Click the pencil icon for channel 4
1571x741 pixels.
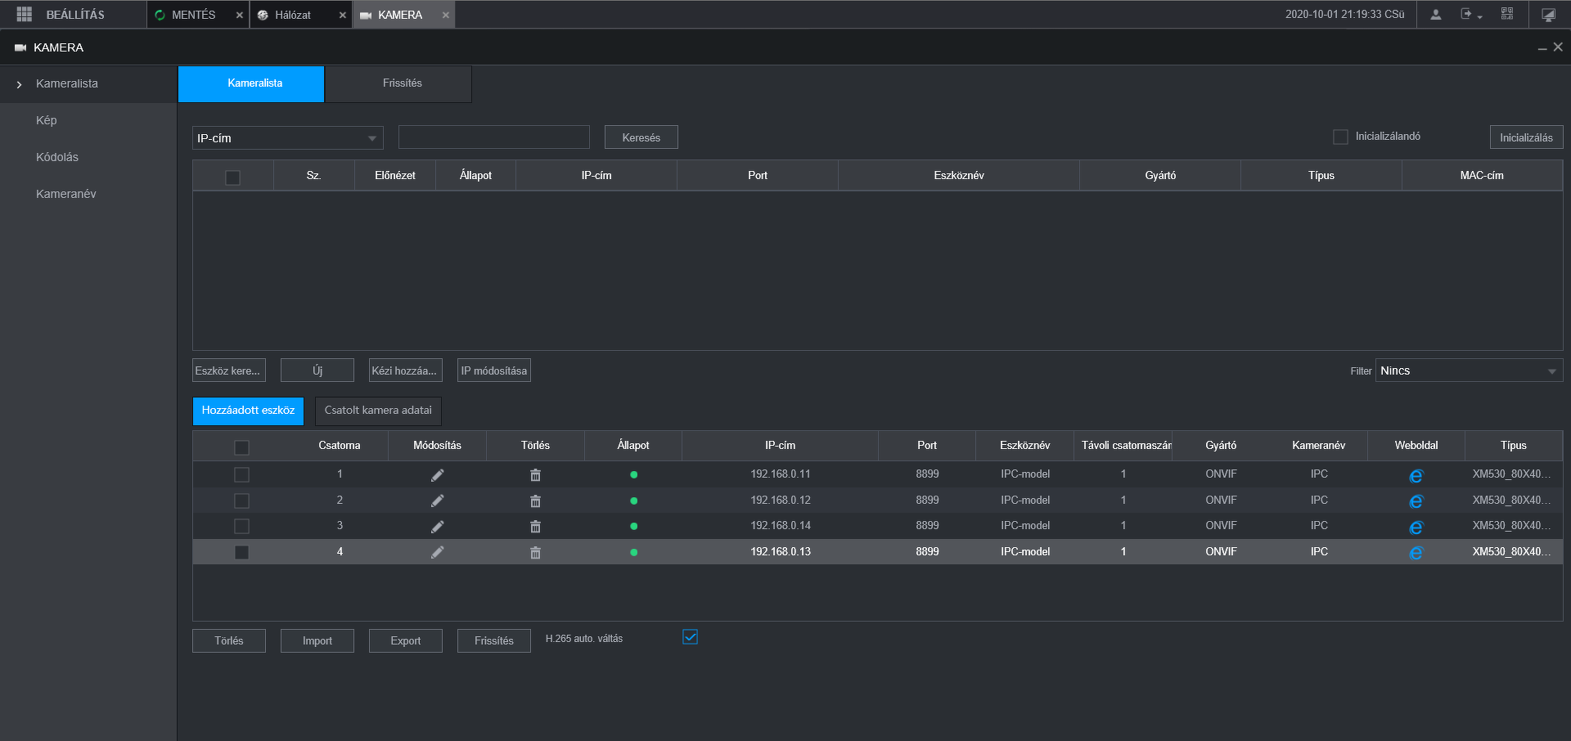coord(438,552)
